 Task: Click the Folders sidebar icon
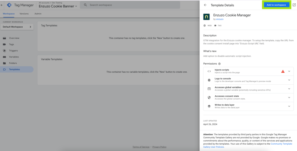coord(4,63)
